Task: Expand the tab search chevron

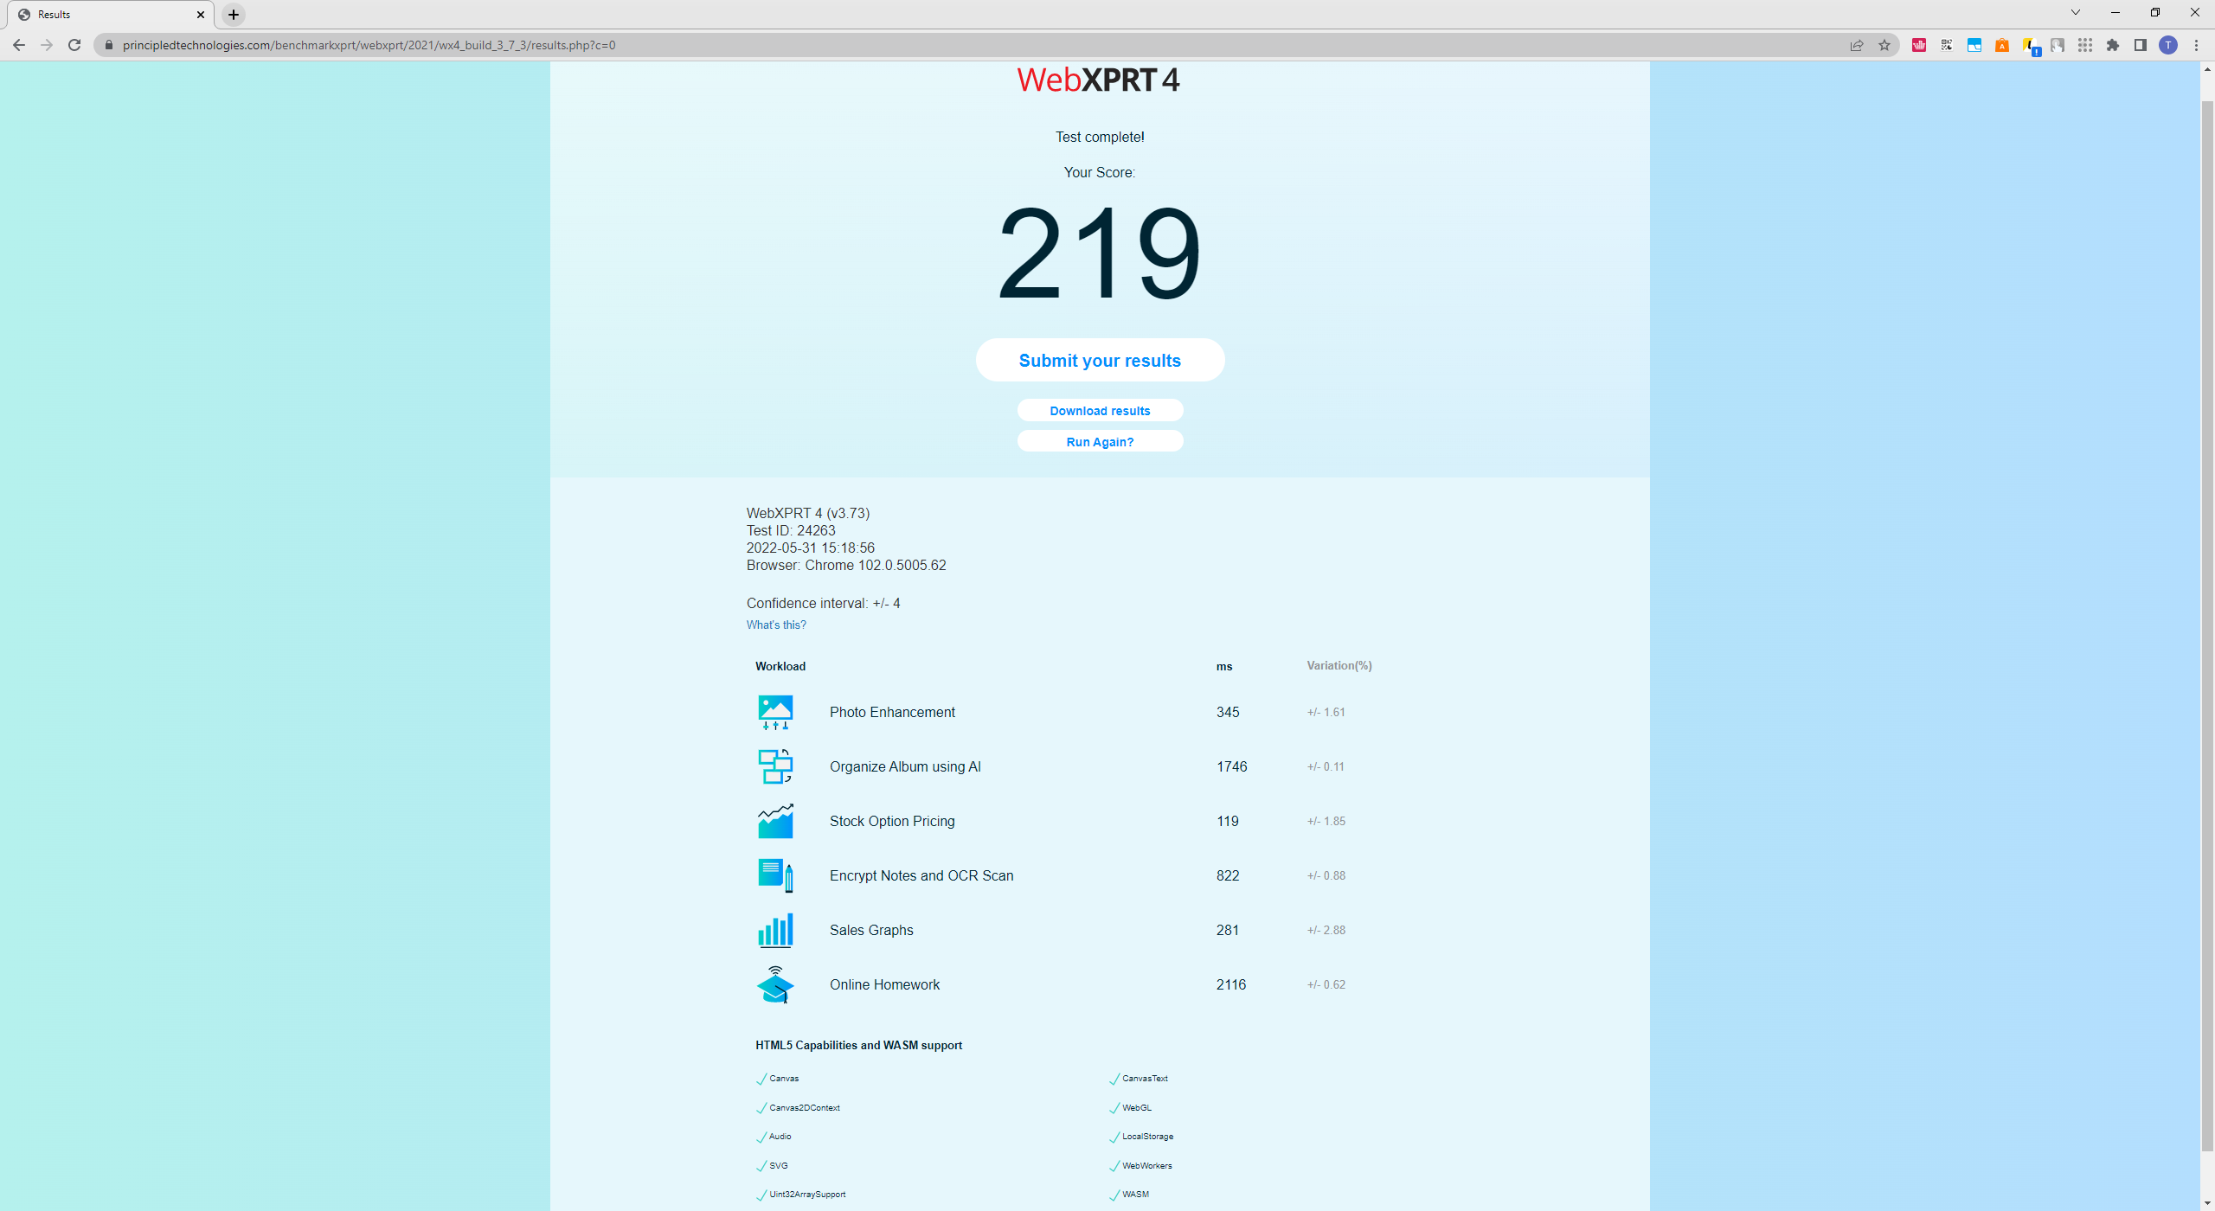Action: coord(2075,12)
